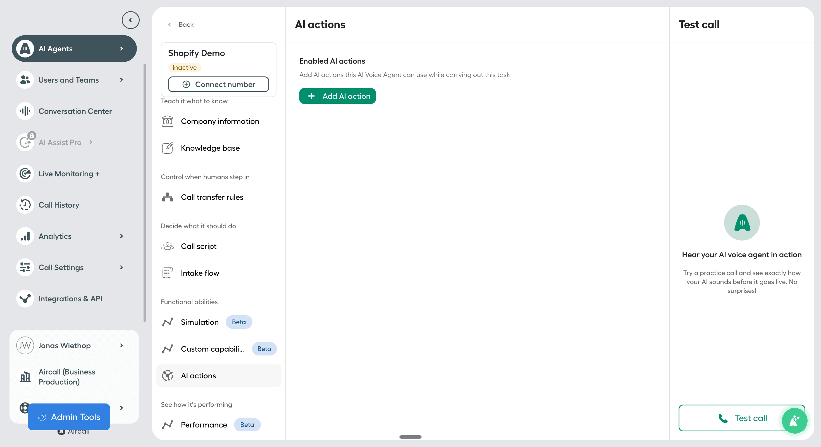
Task: Open Performance beta page
Action: 204,424
